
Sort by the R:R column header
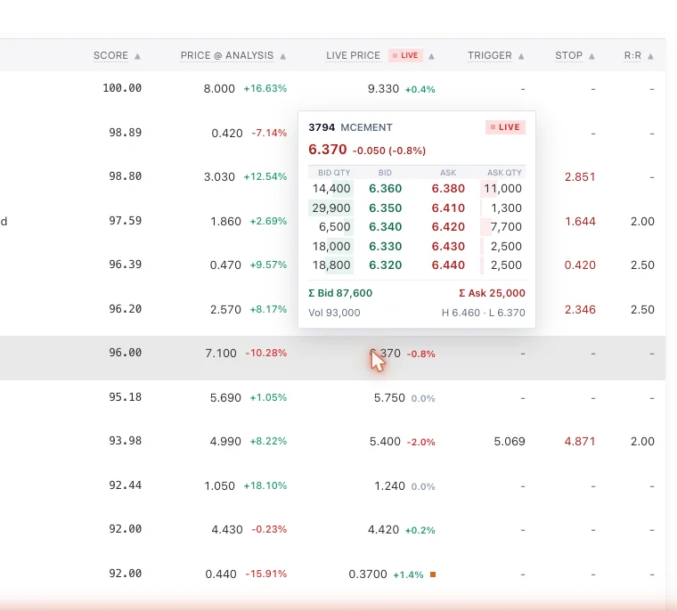pos(632,56)
